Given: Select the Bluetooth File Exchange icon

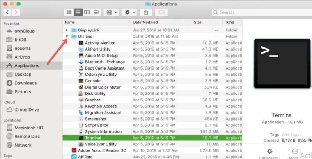Looking at the screenshot, I should pyautogui.click(x=81, y=62).
